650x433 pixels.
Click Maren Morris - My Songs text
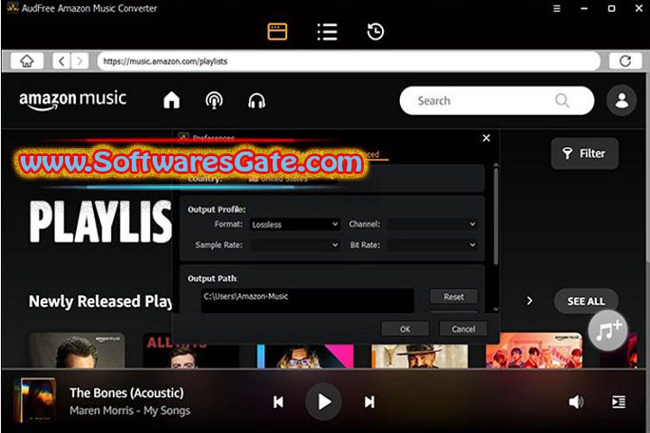coord(130,410)
